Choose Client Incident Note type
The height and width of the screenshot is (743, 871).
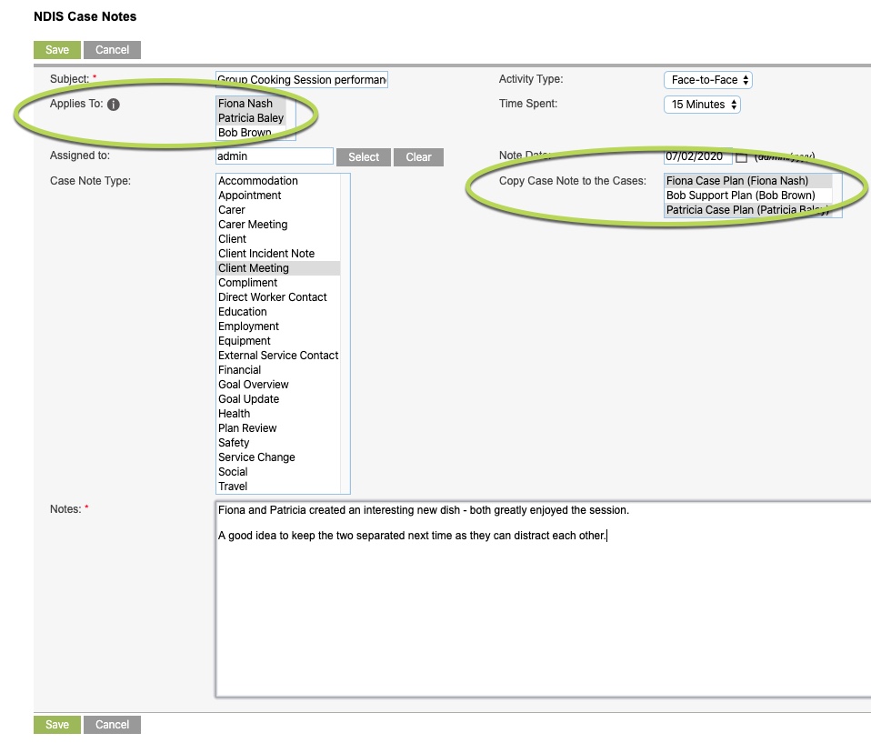tap(278, 254)
